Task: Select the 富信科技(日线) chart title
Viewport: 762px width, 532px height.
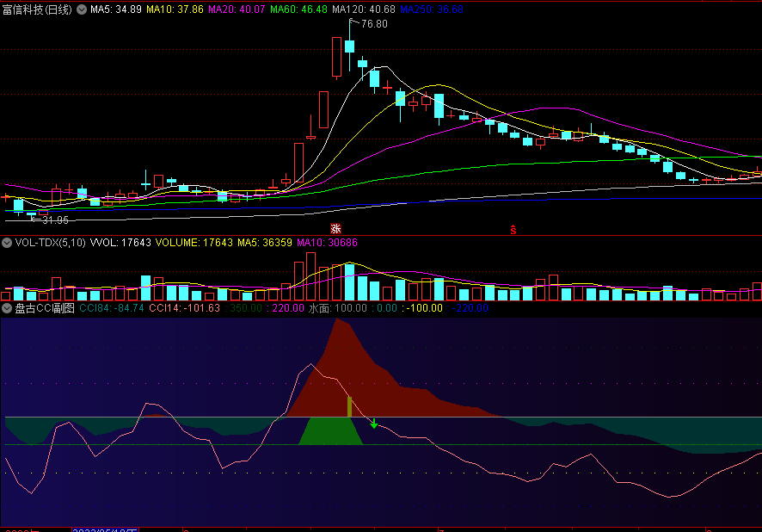Action: tap(37, 9)
